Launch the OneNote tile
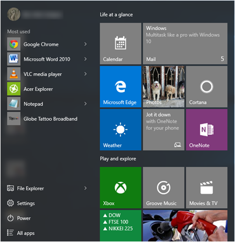The width and height of the screenshot is (235, 242). tap(206, 130)
